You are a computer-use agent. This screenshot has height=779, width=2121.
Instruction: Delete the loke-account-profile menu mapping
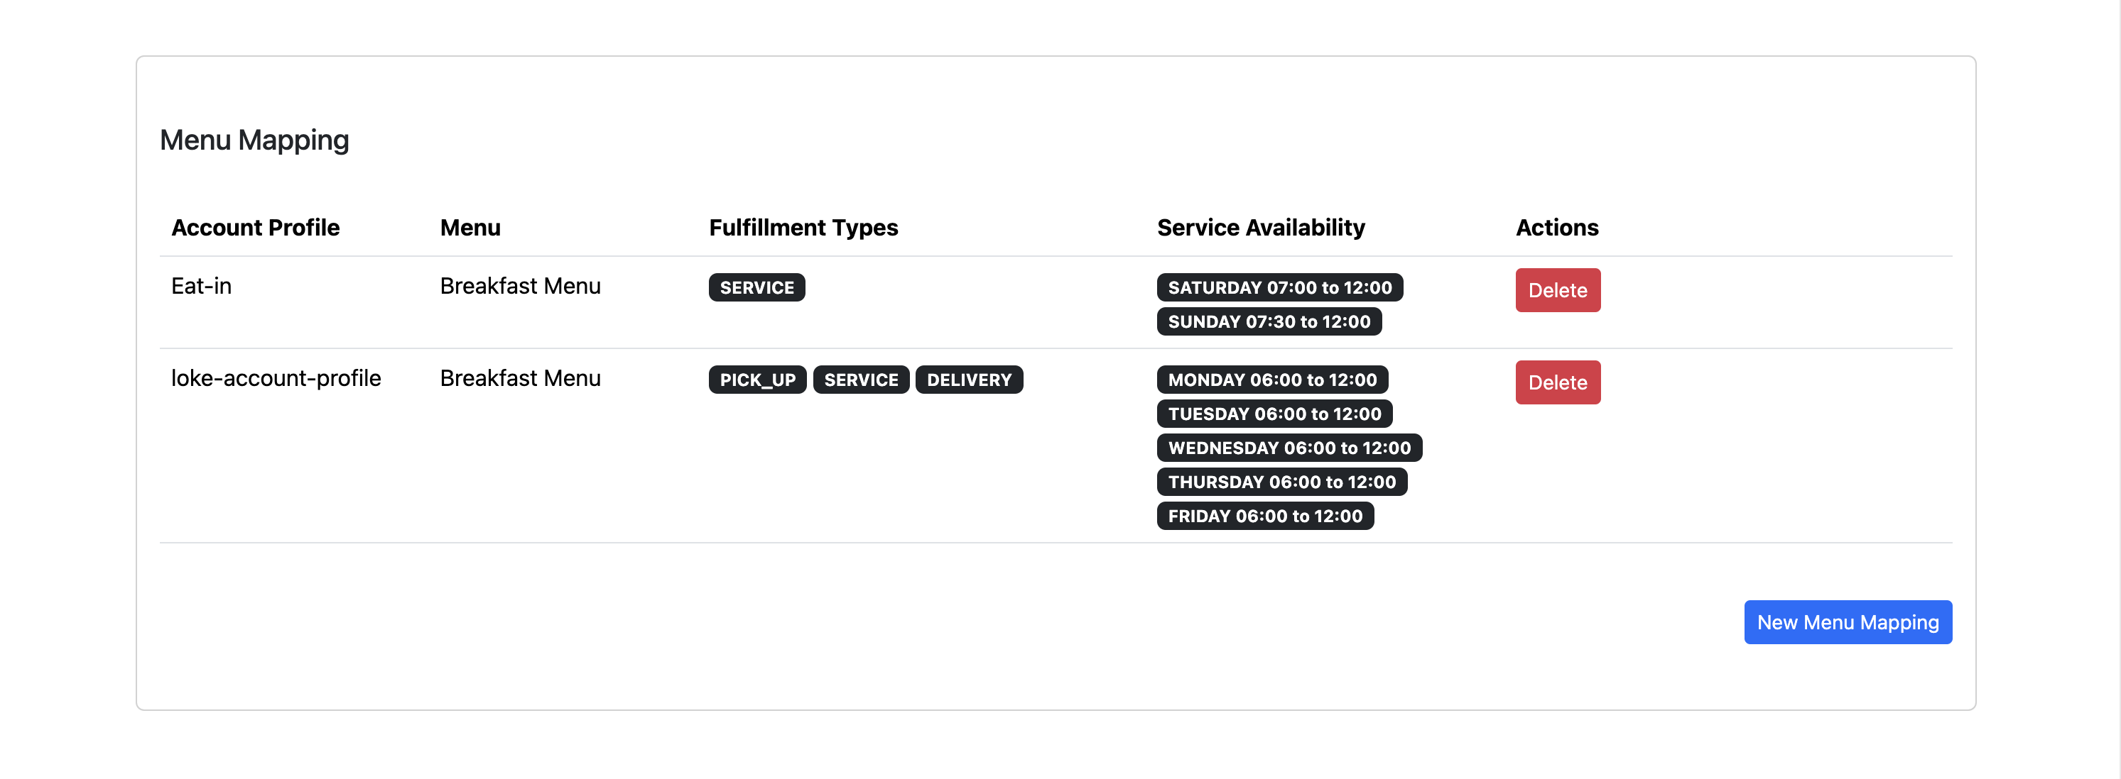pyautogui.click(x=1557, y=382)
